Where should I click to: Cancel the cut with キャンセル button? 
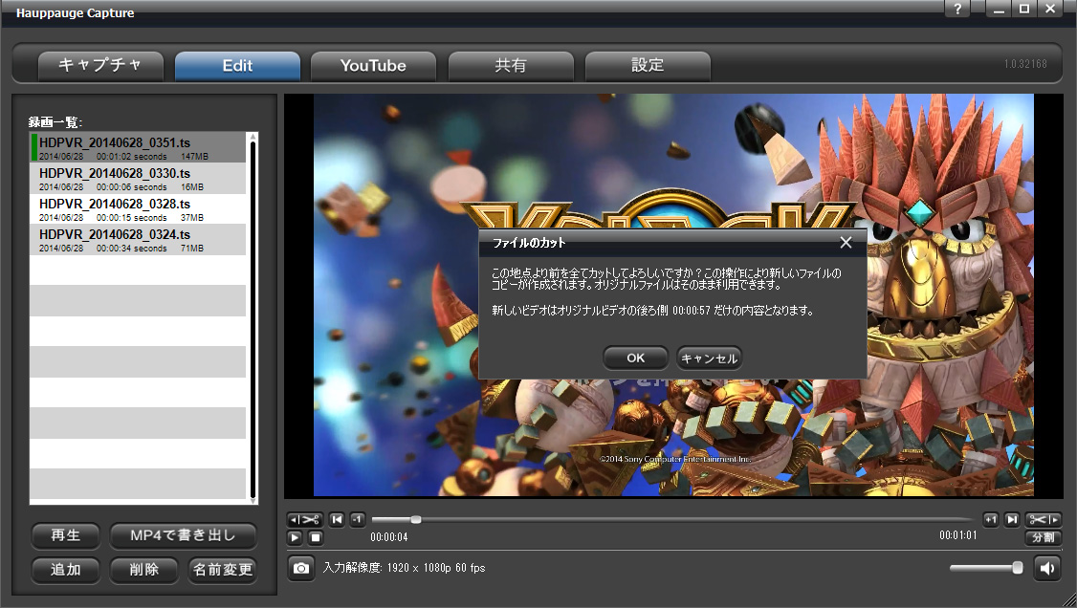coord(709,358)
